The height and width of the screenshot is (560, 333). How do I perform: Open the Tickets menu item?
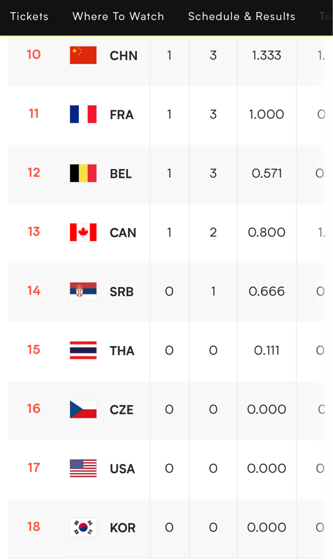point(29,16)
